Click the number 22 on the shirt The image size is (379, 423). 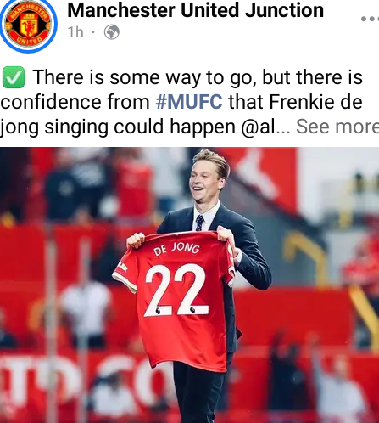click(176, 290)
